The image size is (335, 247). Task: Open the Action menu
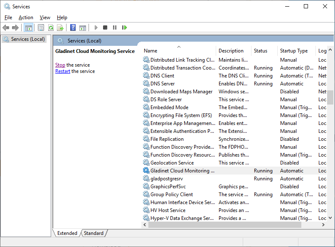point(26,17)
